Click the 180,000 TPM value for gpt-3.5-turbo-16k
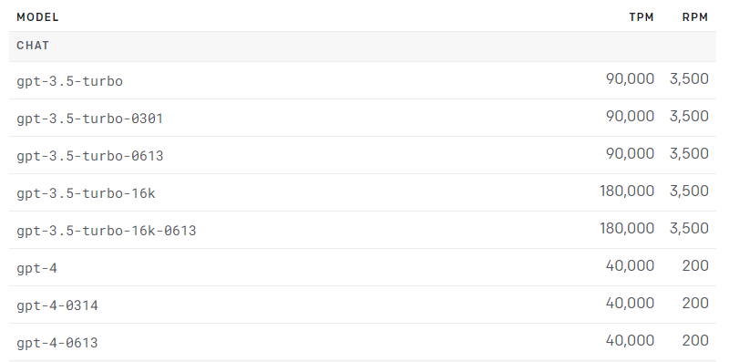This screenshot has height=362, width=729. point(627,191)
